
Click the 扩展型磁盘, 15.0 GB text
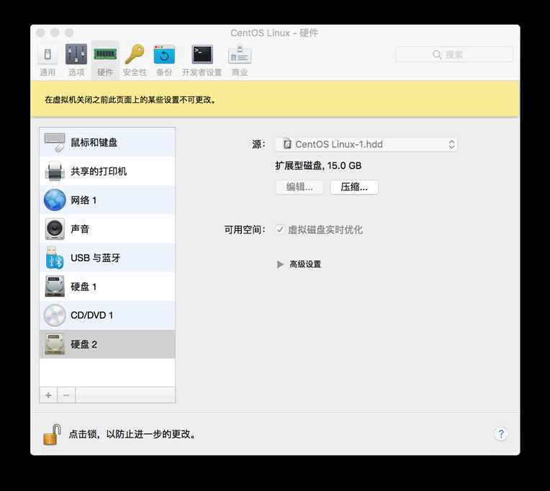coord(318,165)
